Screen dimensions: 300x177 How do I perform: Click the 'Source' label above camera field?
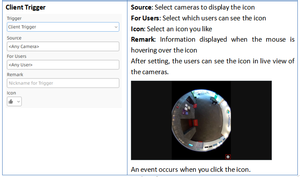coord(14,38)
